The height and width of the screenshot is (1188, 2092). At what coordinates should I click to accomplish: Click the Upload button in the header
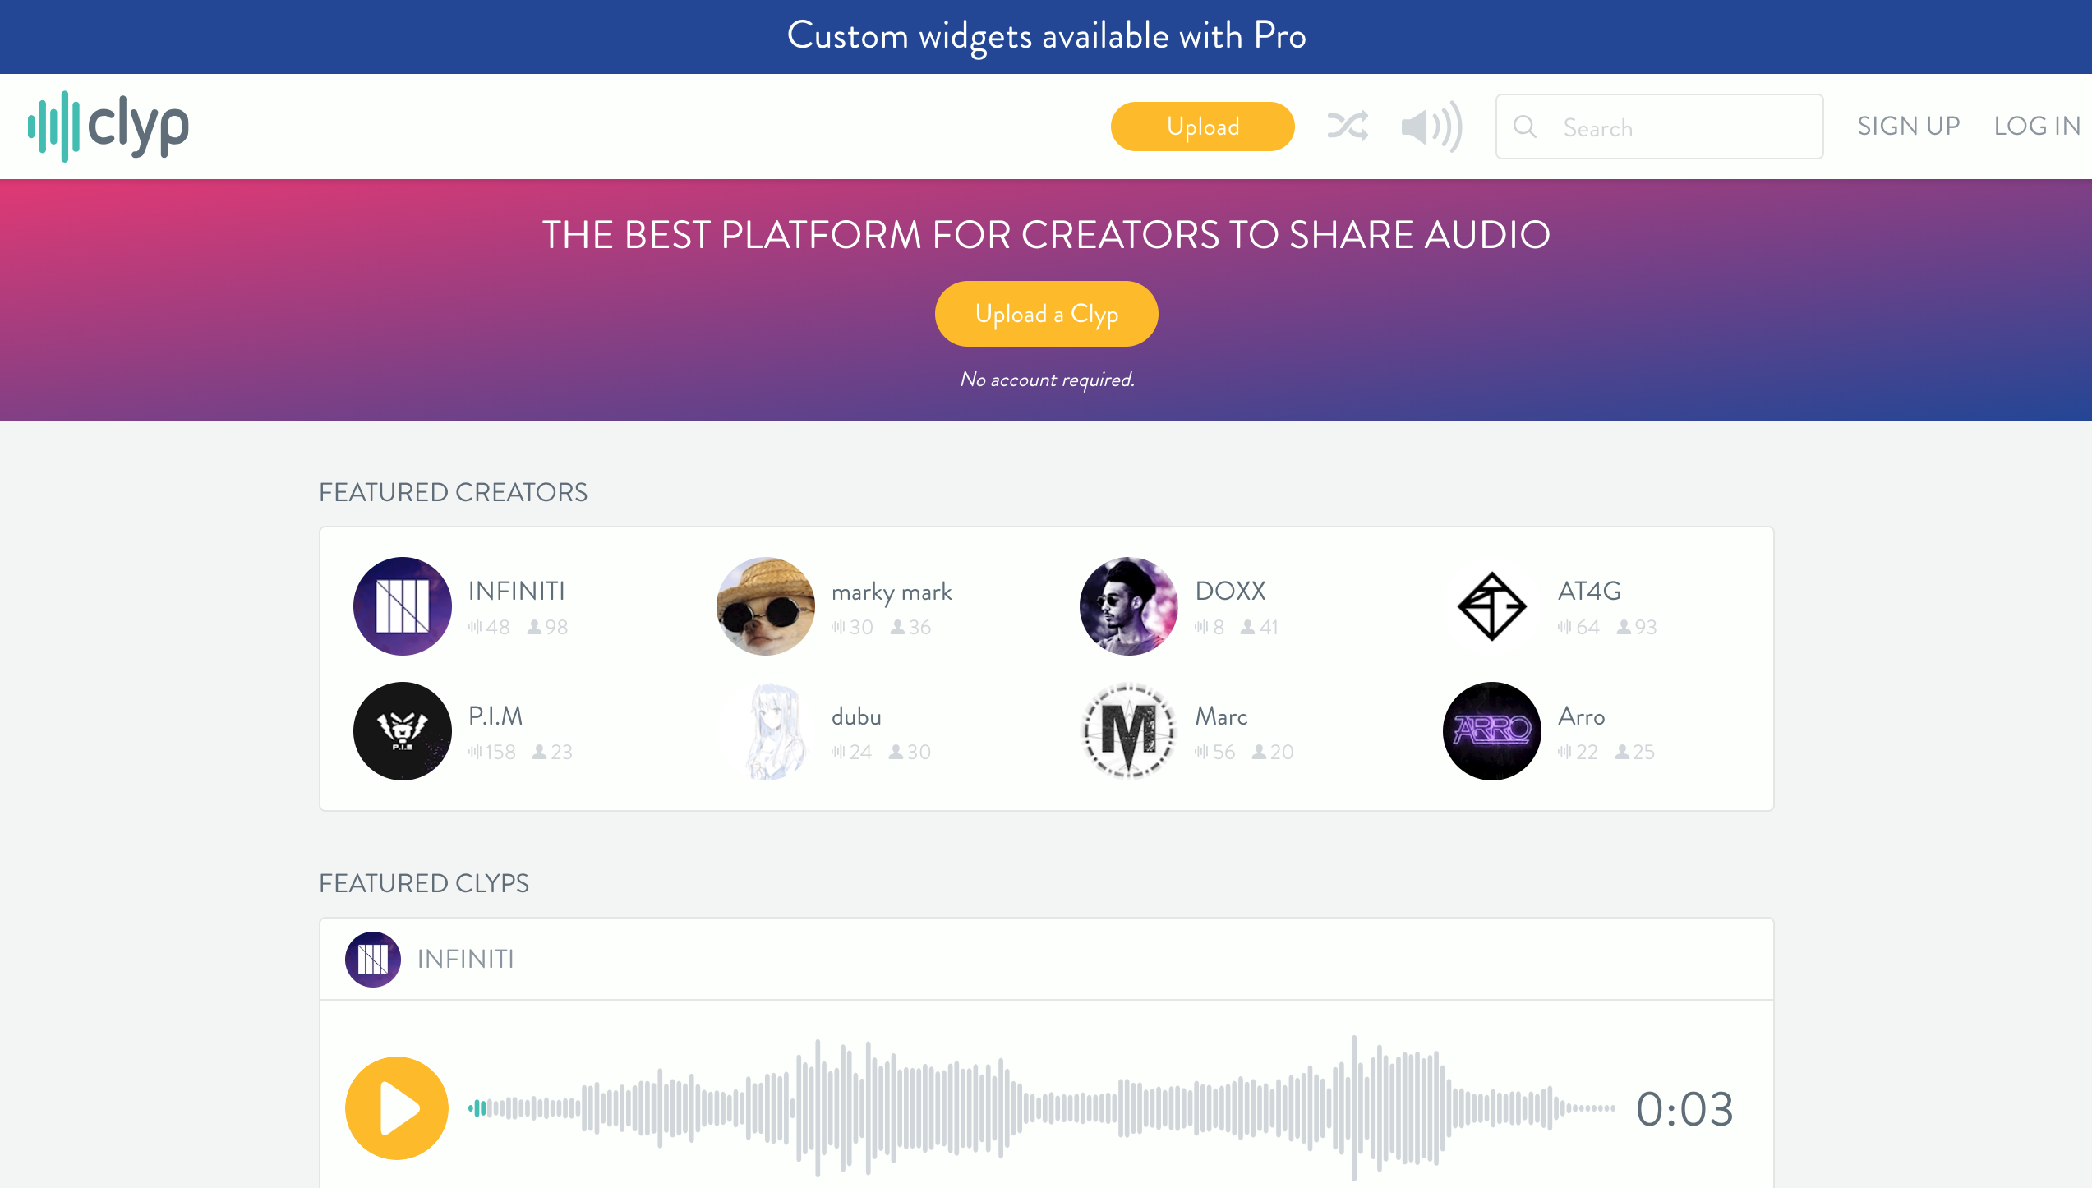(1202, 127)
